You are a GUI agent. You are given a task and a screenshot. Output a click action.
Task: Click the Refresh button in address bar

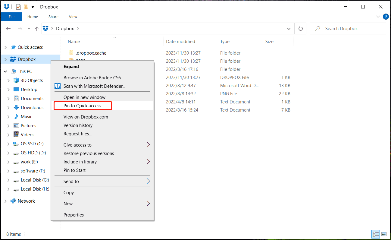tap(300, 29)
